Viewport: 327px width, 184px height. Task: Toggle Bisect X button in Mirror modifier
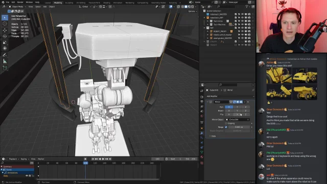point(229,111)
